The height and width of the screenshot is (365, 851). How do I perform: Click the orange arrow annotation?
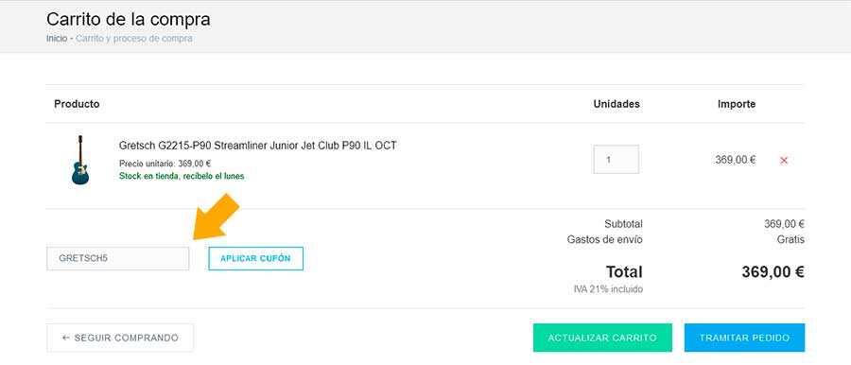pyautogui.click(x=216, y=217)
